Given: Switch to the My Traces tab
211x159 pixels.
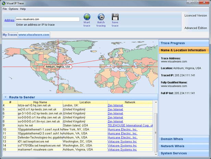Looking at the screenshot, I should [x=10, y=35].
